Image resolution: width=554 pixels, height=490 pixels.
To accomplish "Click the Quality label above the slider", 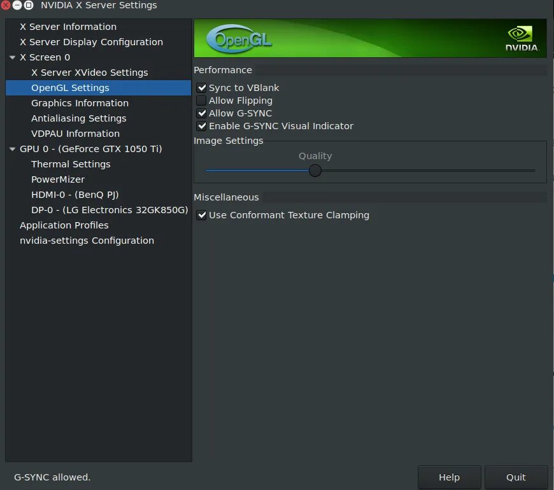I will [315, 156].
